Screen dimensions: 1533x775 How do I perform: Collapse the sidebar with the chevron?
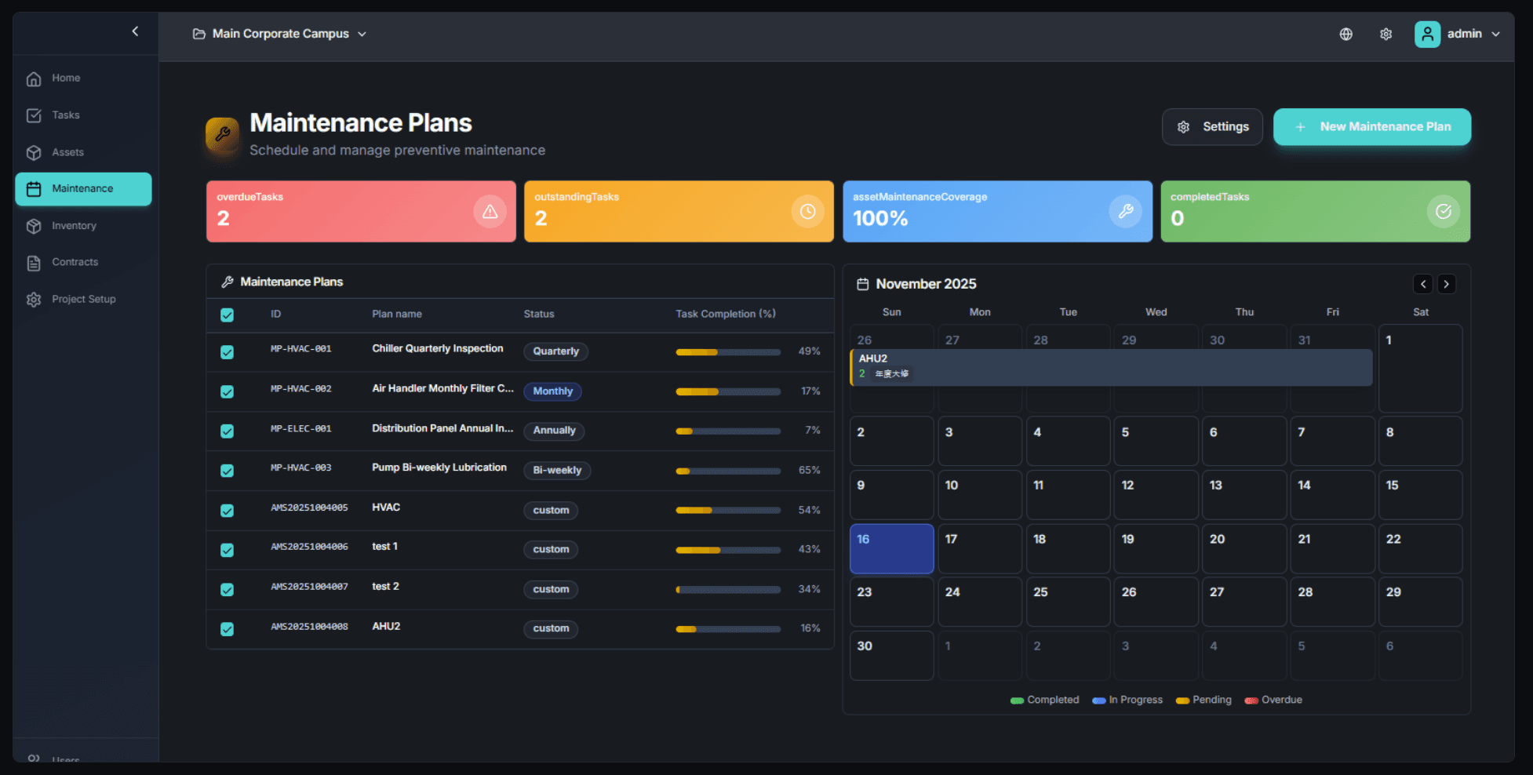[x=135, y=31]
